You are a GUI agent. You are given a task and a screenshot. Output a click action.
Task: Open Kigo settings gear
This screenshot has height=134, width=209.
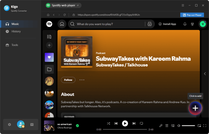[9, 125]
